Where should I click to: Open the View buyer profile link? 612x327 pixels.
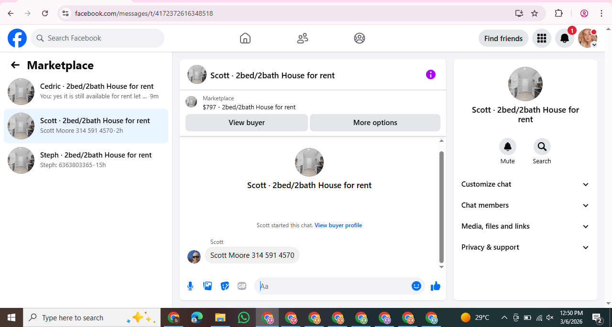tap(338, 225)
